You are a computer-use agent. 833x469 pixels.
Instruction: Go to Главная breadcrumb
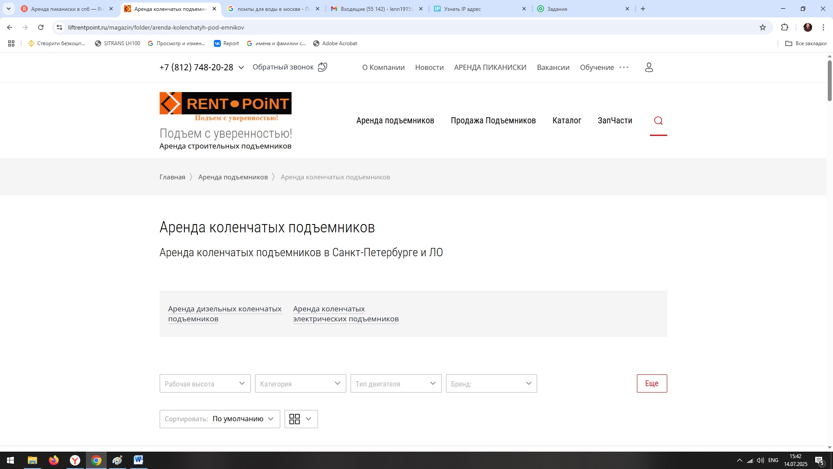coord(172,177)
